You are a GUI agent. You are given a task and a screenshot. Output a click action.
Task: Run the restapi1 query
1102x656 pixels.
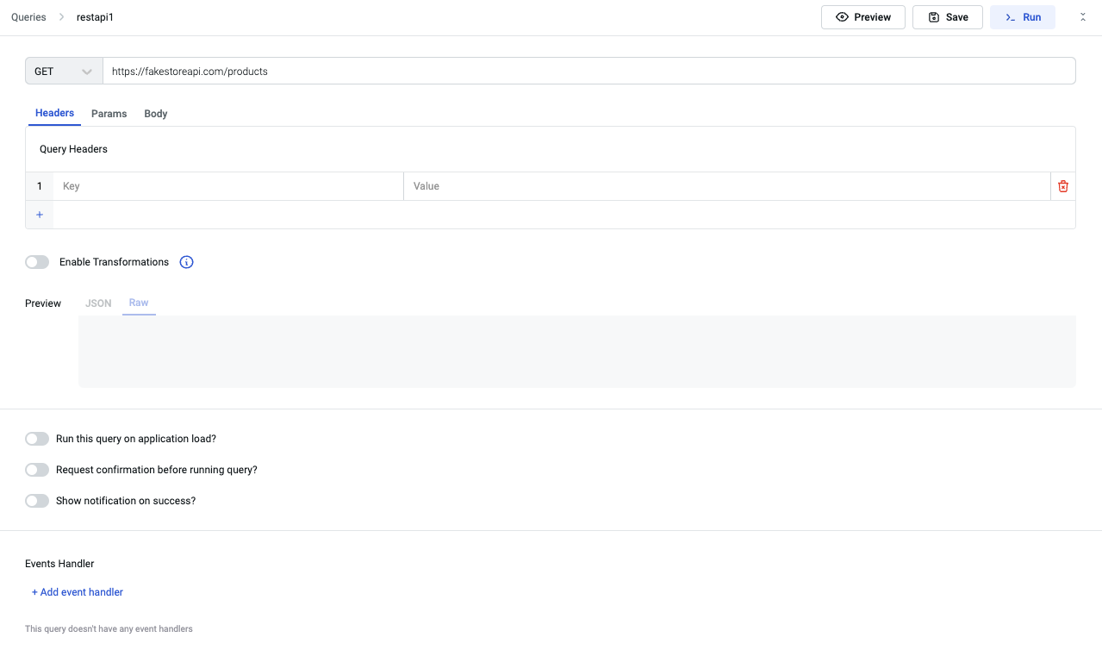point(1022,17)
